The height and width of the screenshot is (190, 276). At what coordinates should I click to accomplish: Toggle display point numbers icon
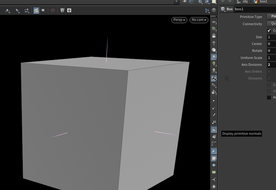[214, 122]
